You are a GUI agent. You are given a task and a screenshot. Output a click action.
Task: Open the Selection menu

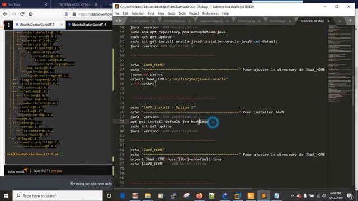point(138,13)
